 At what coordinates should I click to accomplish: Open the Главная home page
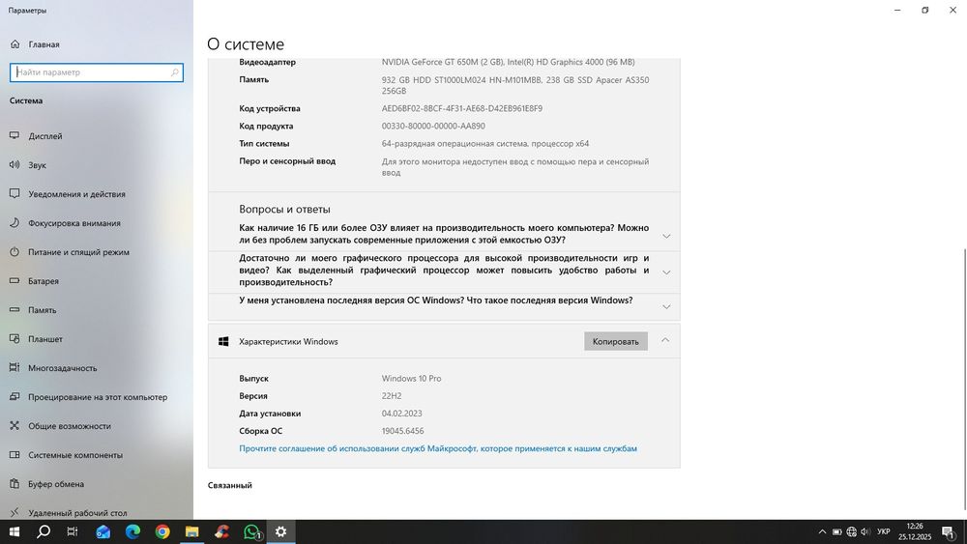35,44
